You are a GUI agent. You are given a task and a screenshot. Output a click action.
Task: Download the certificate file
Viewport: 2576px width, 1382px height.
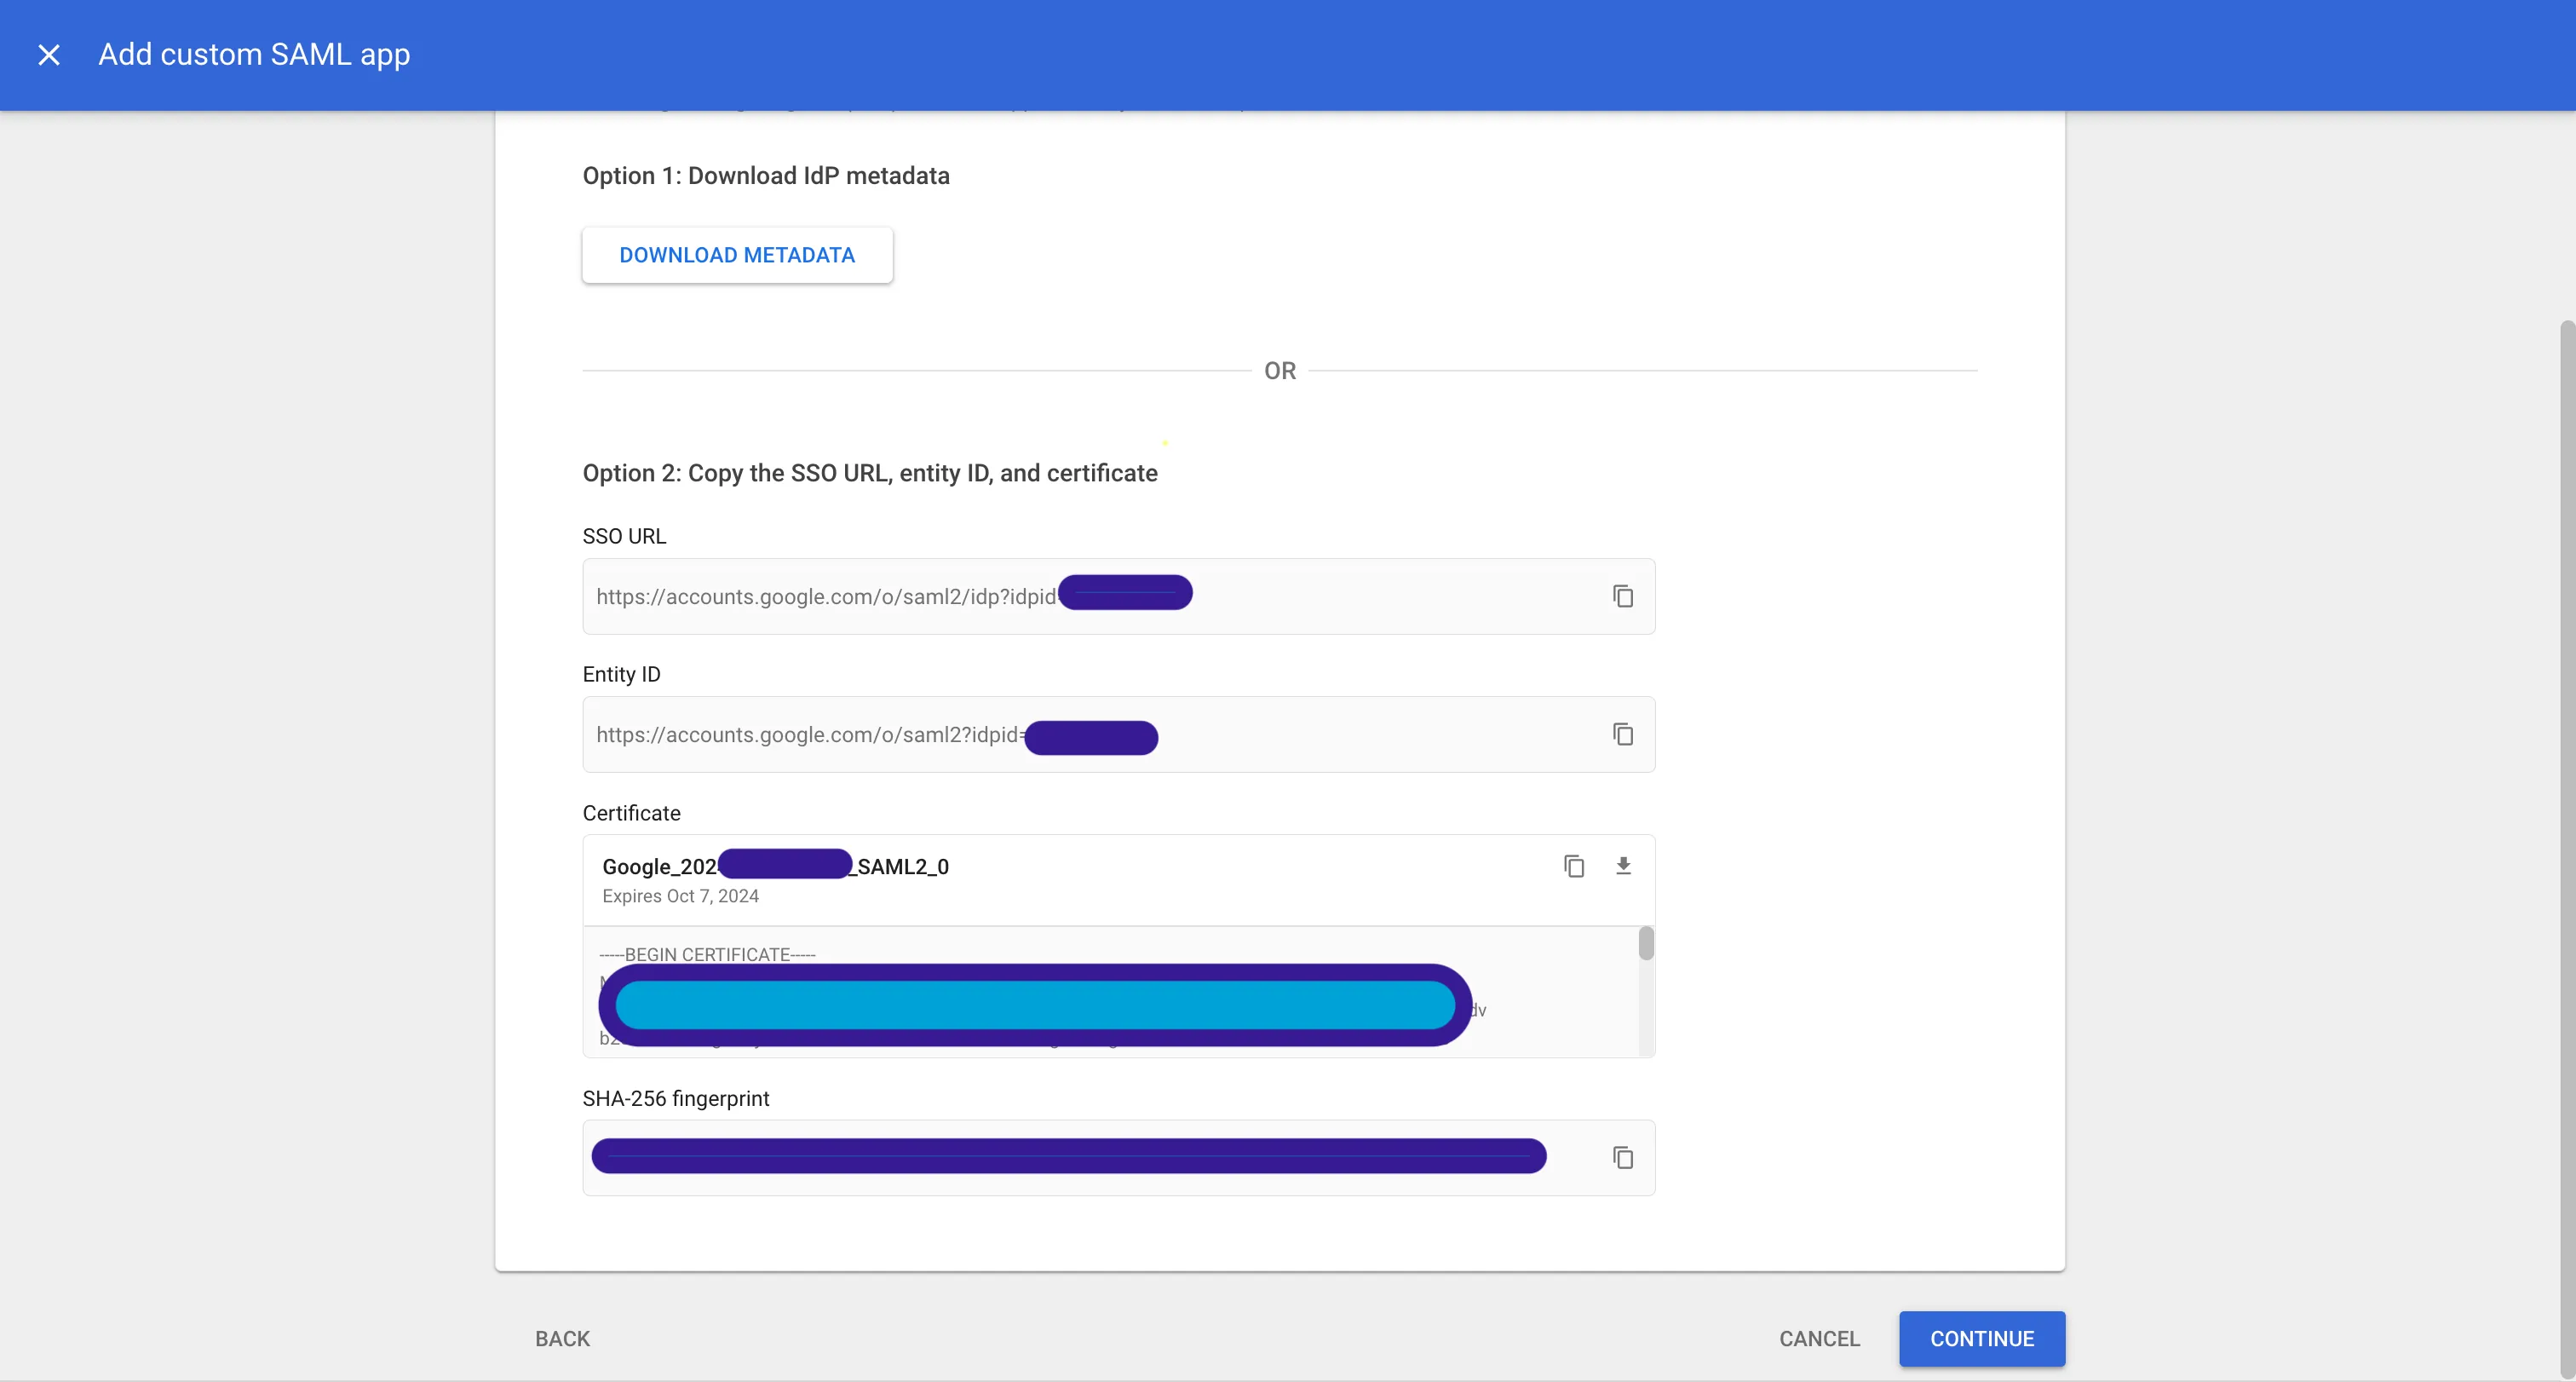[x=1623, y=866]
